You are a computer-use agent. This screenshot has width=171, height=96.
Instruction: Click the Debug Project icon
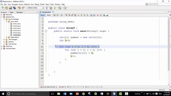point(60,8)
